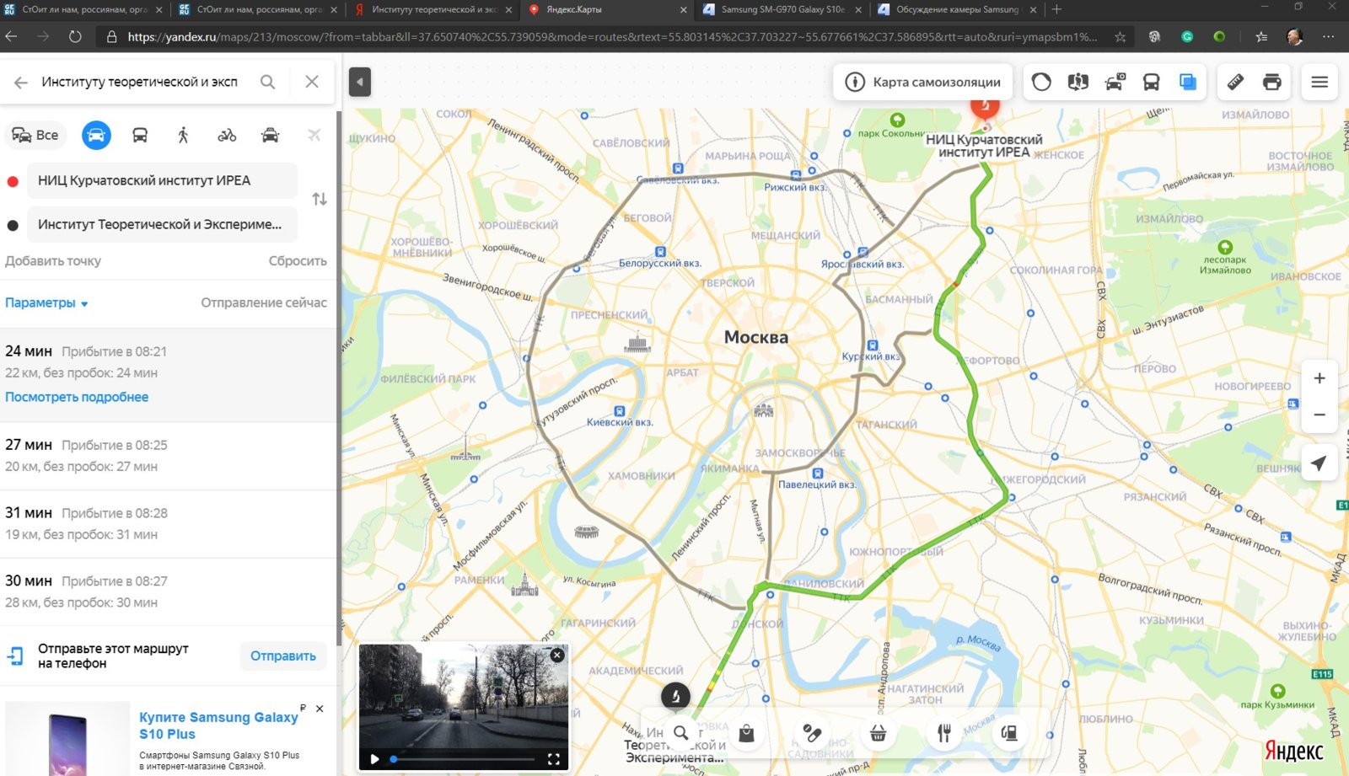
Task: Toggle the traffic layer on the map
Action: pyautogui.click(x=1041, y=82)
